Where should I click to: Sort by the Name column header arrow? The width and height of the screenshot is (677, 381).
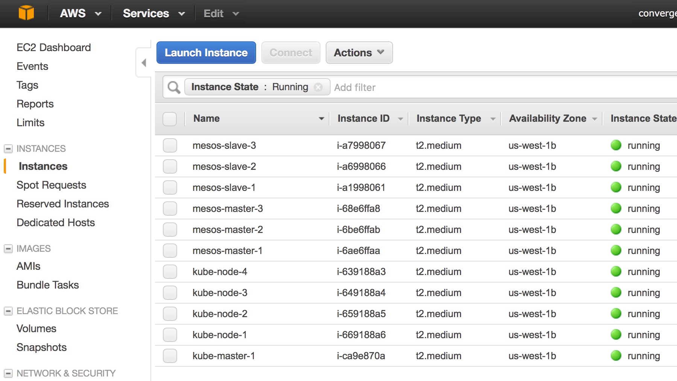[321, 119]
